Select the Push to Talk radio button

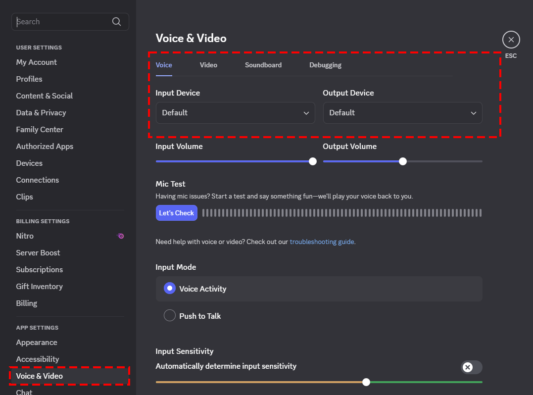[x=170, y=315]
